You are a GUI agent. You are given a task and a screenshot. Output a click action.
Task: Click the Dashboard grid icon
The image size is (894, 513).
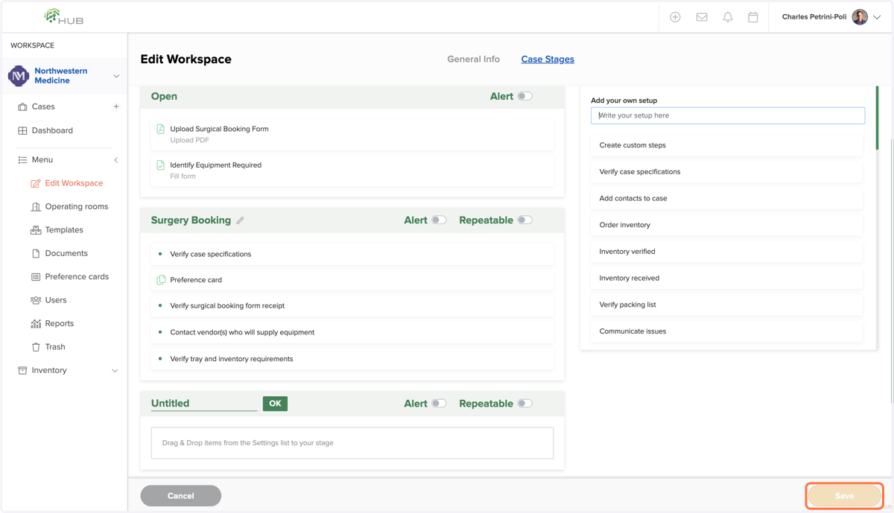coord(22,130)
